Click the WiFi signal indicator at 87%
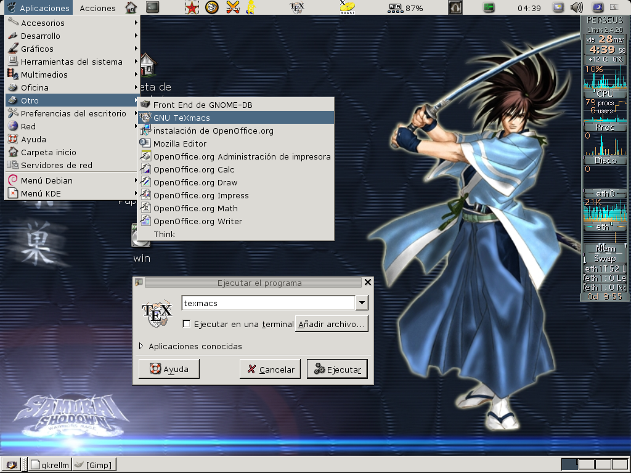Viewport: 631px width, 473px height. 405,8
